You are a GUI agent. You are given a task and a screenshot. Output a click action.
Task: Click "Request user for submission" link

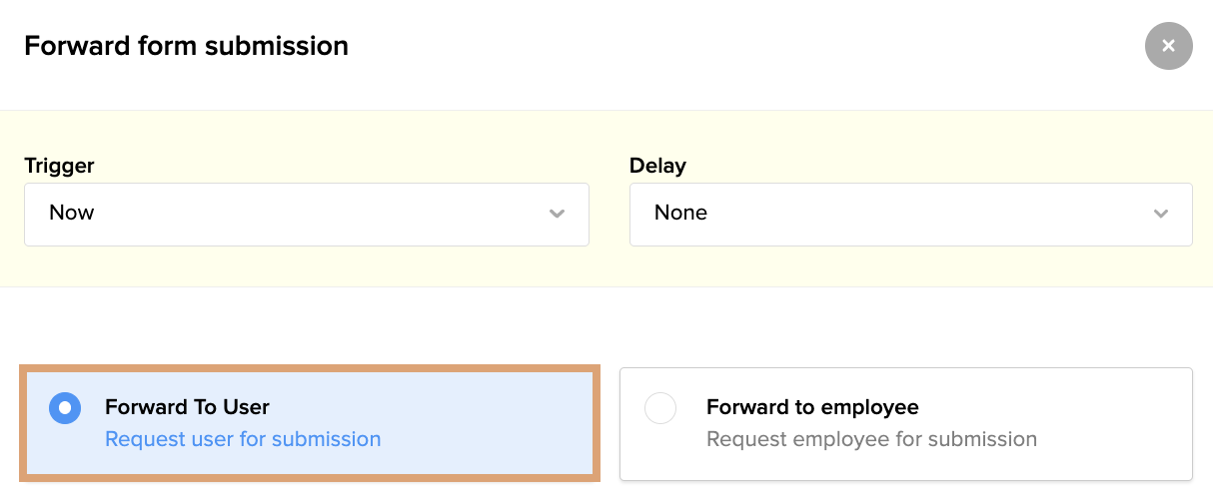(x=243, y=439)
